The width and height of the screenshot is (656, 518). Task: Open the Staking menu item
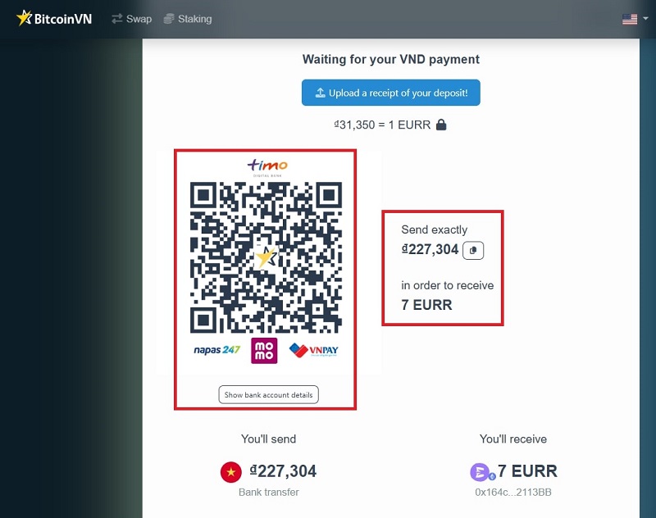tap(188, 19)
